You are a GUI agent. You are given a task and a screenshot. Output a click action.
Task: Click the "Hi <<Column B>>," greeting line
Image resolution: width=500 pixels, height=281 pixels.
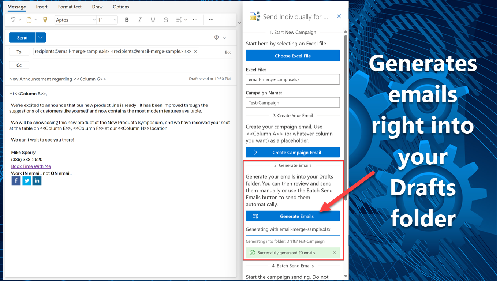tap(28, 94)
